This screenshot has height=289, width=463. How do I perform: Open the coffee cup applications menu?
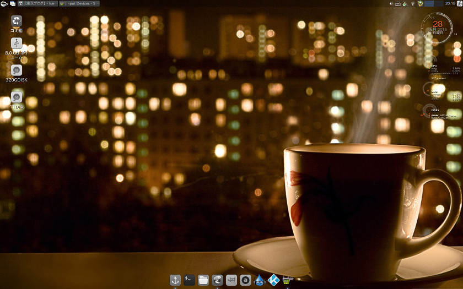[4, 3]
